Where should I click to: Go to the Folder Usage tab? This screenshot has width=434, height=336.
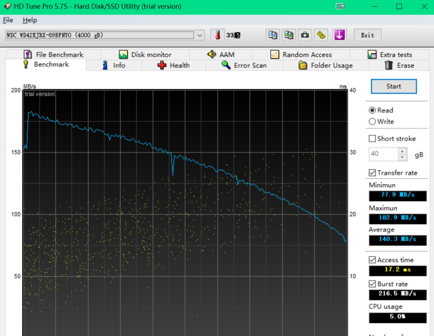click(x=326, y=65)
